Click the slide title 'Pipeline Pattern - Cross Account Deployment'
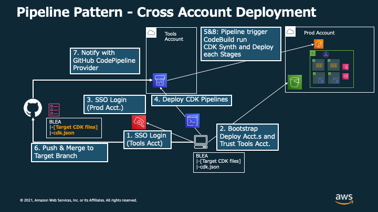This screenshot has height=212, width=378. [x=166, y=12]
